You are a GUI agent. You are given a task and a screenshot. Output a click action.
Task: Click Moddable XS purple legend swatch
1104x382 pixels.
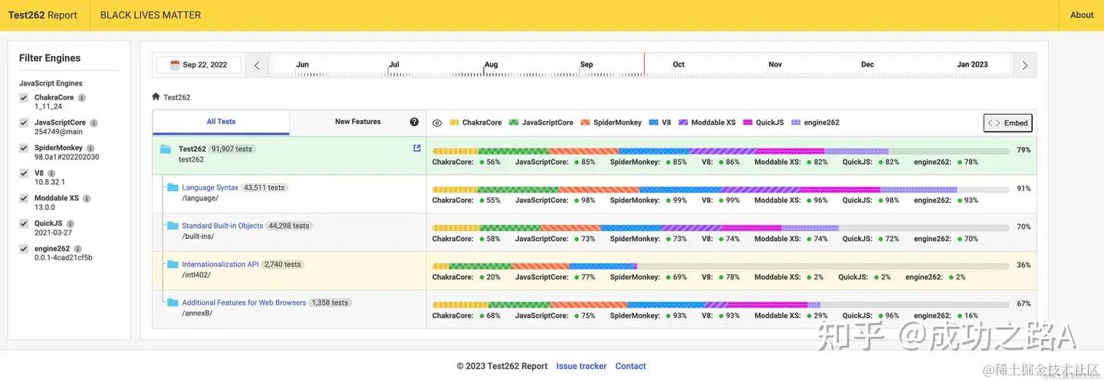pyautogui.click(x=682, y=122)
